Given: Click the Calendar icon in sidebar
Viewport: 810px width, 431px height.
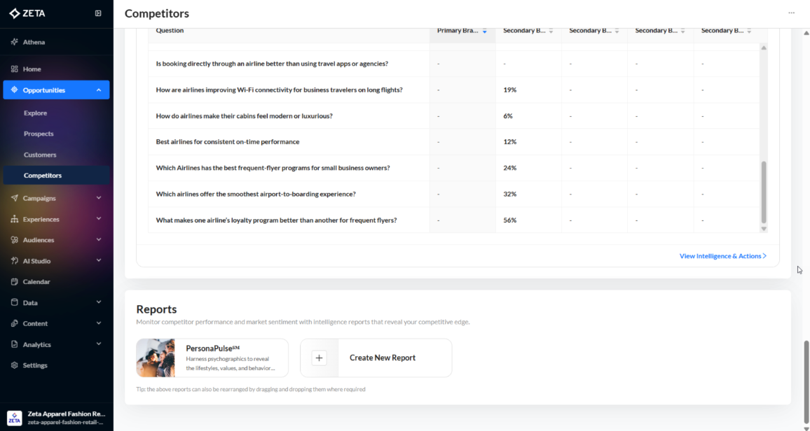Looking at the screenshot, I should pos(15,282).
